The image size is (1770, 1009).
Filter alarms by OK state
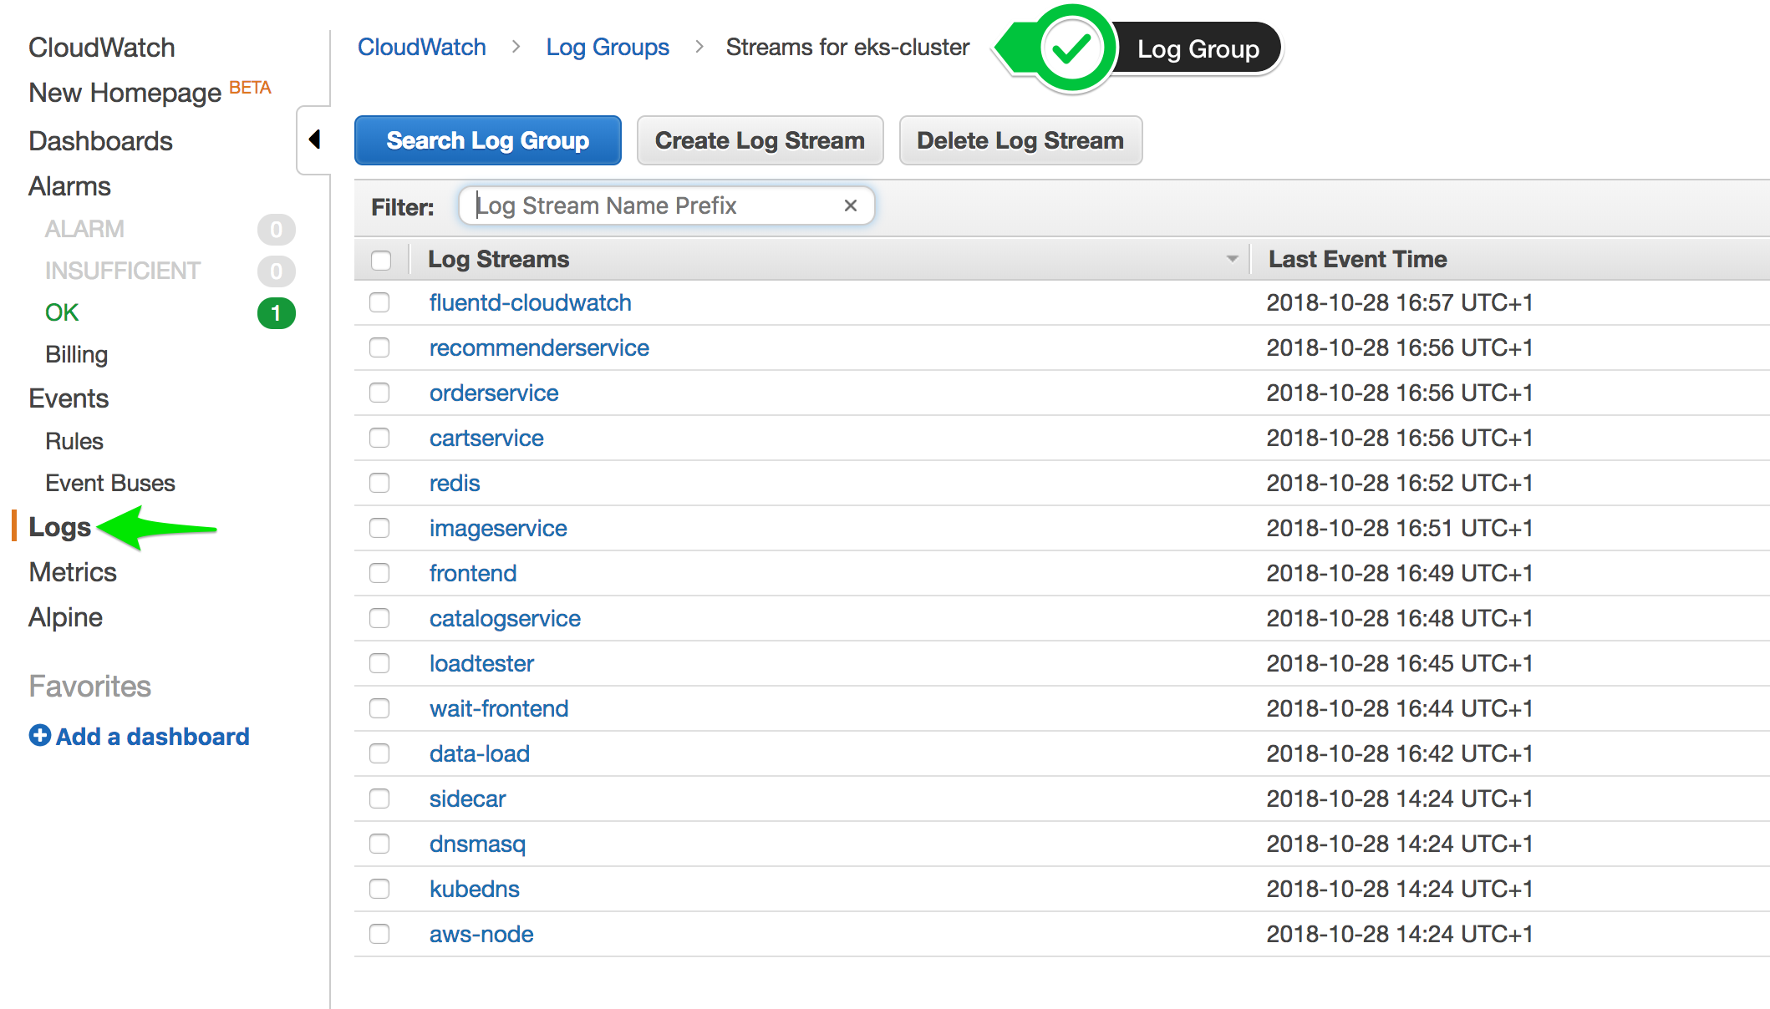tap(62, 312)
